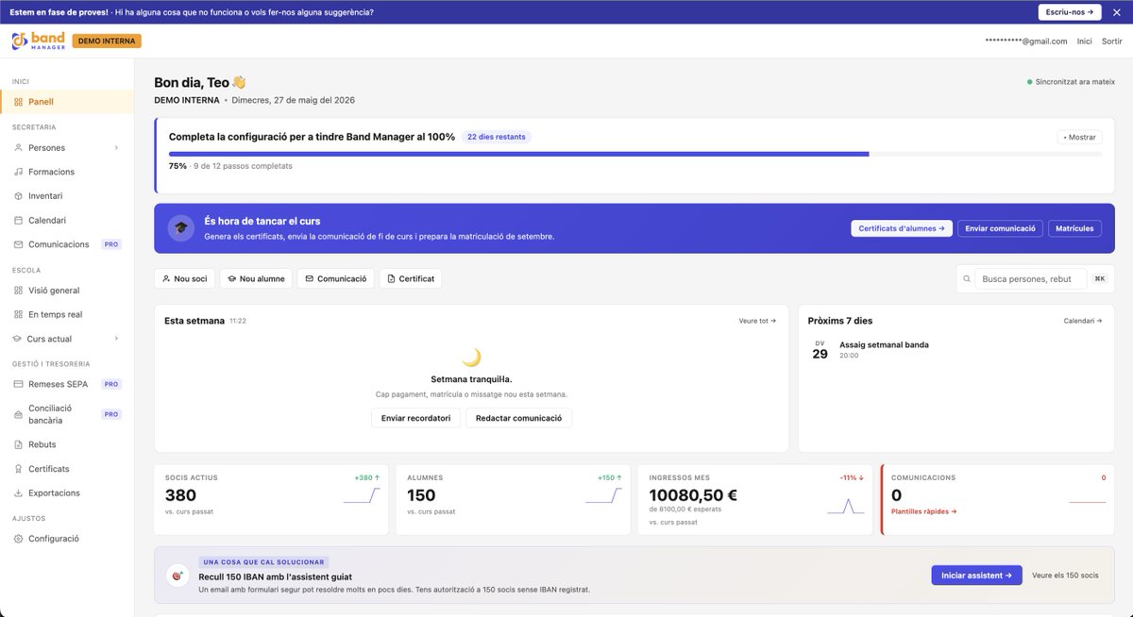
Task: Click the Conciliació bancària icon
Action: (x=19, y=414)
